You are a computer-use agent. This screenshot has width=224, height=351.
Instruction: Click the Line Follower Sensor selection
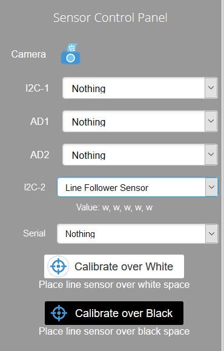[137, 187]
